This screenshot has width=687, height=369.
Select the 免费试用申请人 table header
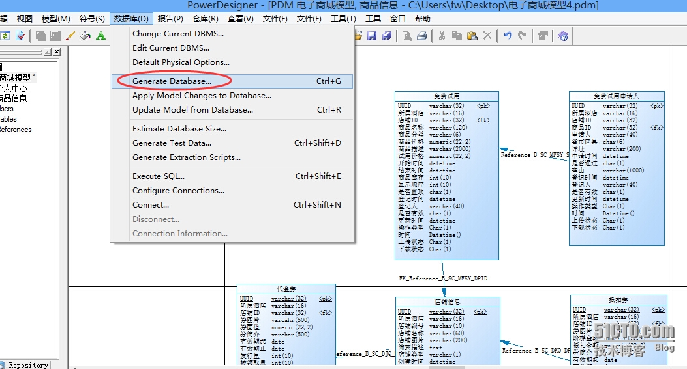tap(617, 96)
